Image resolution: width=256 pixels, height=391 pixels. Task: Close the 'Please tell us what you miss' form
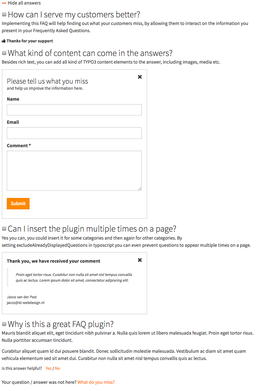click(x=140, y=77)
